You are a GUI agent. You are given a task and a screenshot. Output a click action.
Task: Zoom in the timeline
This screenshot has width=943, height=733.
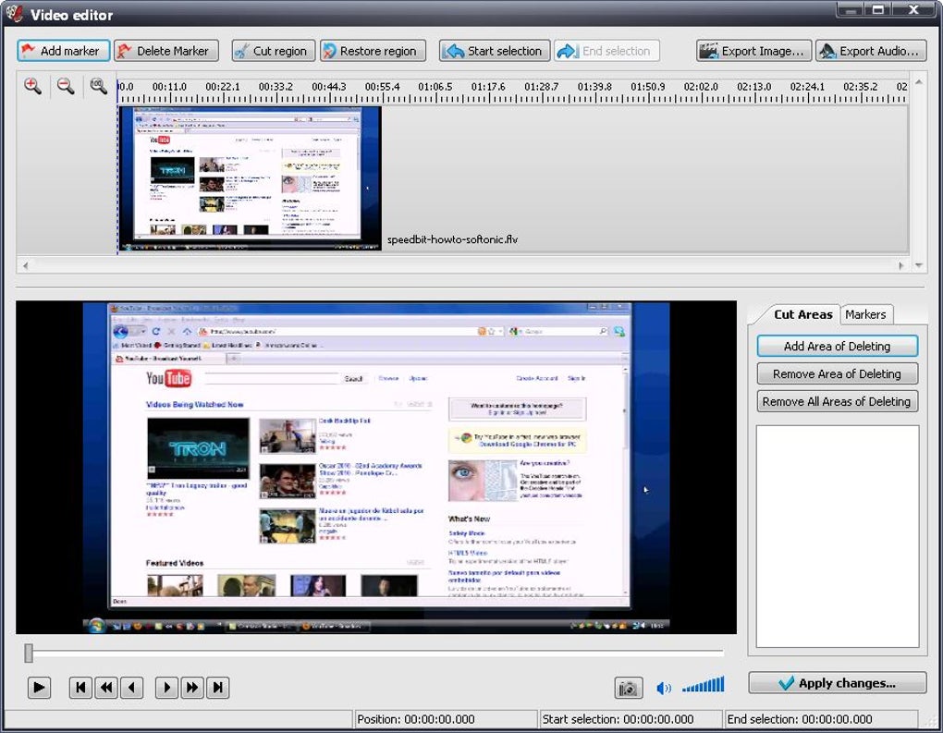click(32, 86)
